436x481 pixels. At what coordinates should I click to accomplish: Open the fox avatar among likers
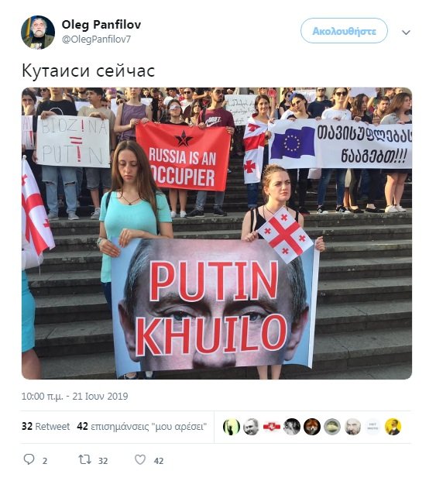tap(312, 427)
